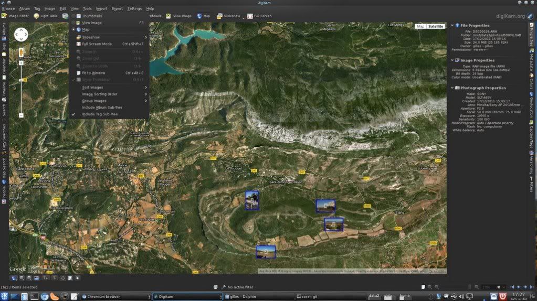Open the Albums left sidebar tab

click(4, 32)
